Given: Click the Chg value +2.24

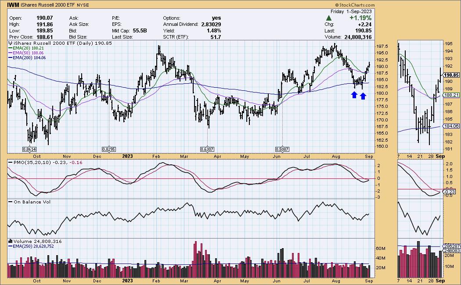Looking at the screenshot, I should pos(364,25).
